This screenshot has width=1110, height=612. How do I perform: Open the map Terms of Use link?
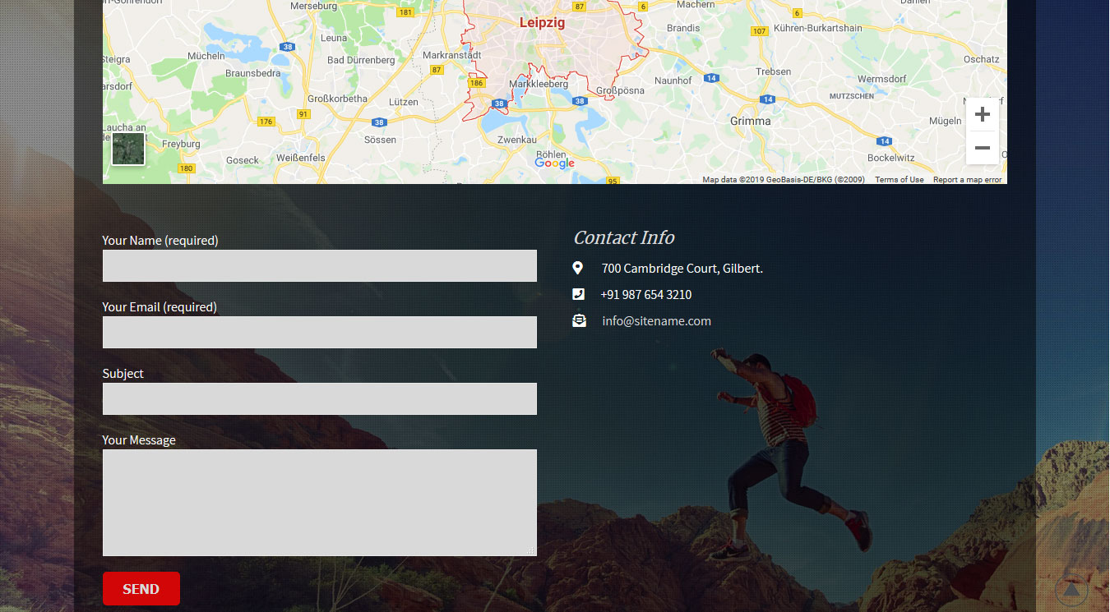coord(899,180)
